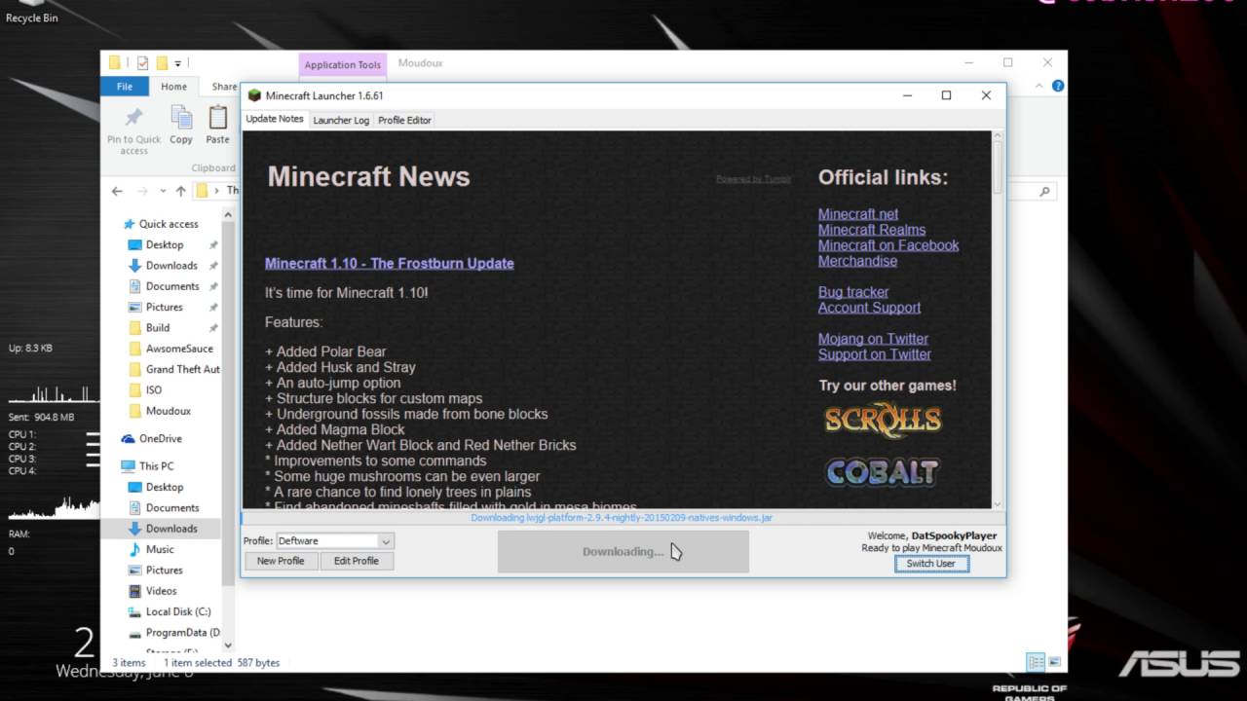Click the Application Tools ribbon tab
The width and height of the screenshot is (1247, 701).
(x=342, y=64)
